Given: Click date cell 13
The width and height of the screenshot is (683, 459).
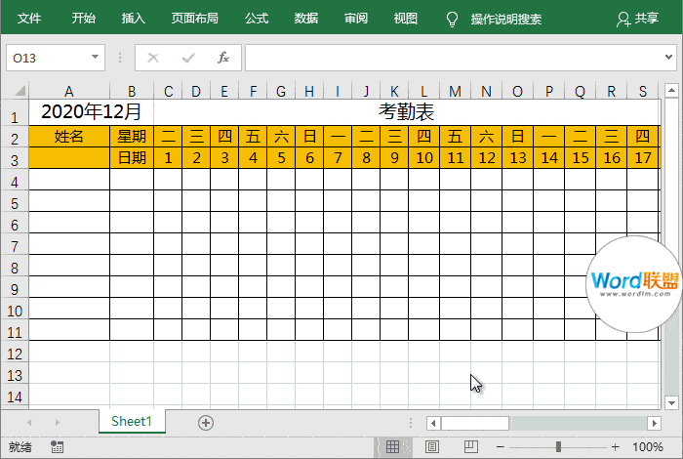Looking at the screenshot, I should pos(517,157).
